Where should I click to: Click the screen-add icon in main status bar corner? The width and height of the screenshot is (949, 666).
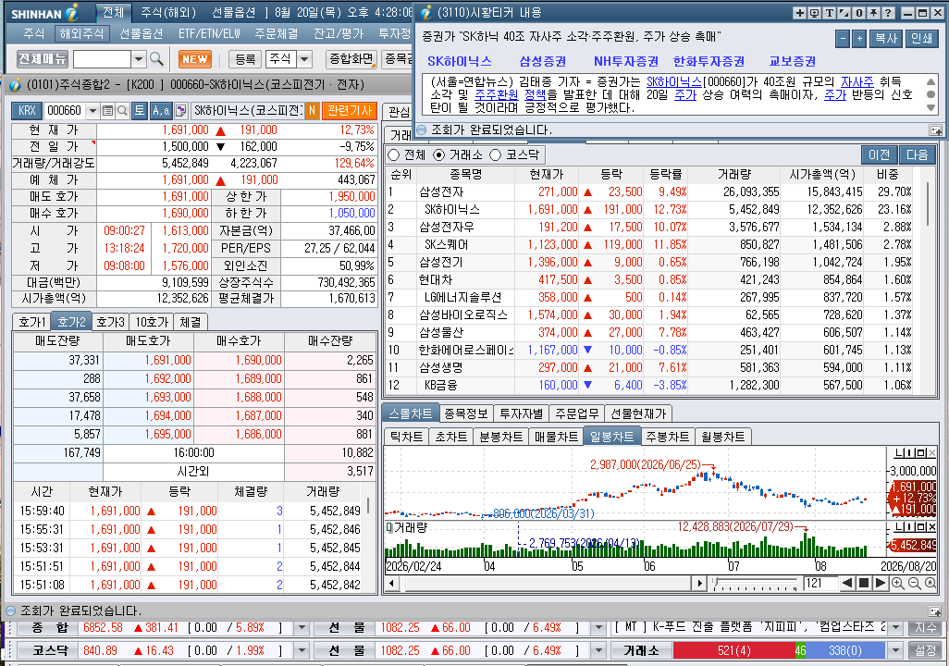click(935, 610)
